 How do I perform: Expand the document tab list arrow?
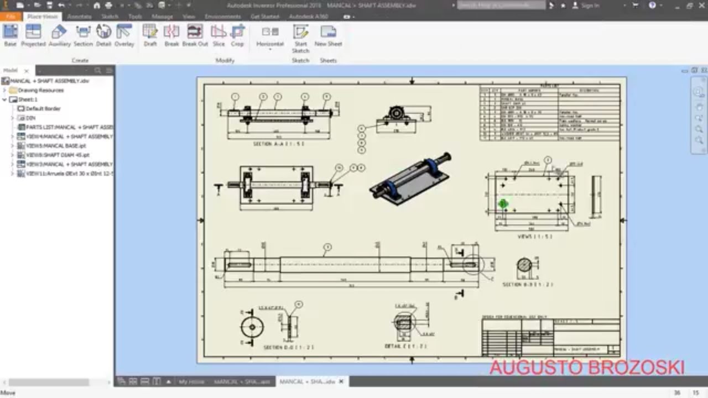pos(168,382)
